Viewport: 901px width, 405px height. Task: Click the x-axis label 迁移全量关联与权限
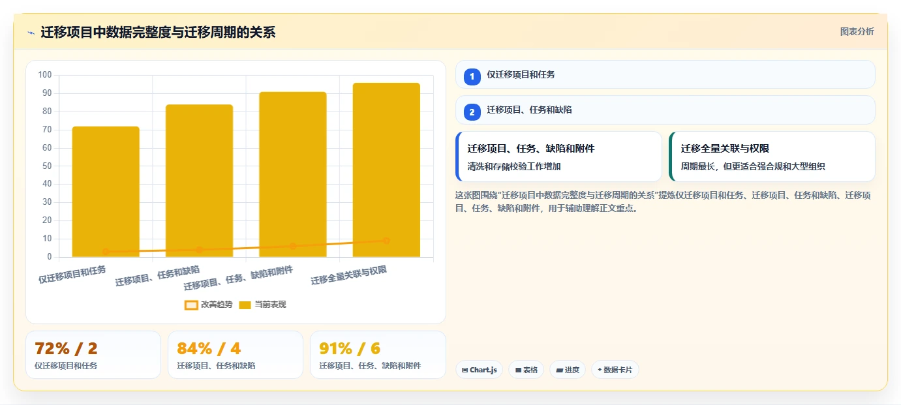(348, 275)
